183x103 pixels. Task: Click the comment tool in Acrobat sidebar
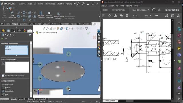tap(179, 48)
